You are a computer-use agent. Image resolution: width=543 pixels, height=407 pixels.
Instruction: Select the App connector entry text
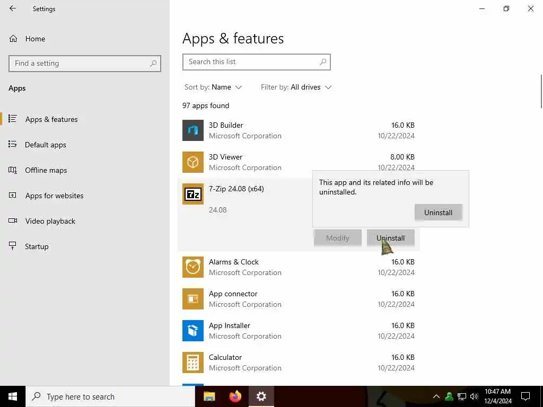(233, 294)
